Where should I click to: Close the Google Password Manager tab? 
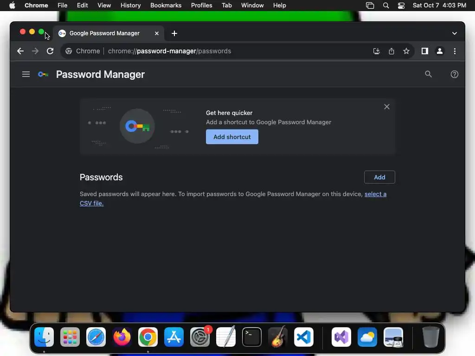coord(157,33)
